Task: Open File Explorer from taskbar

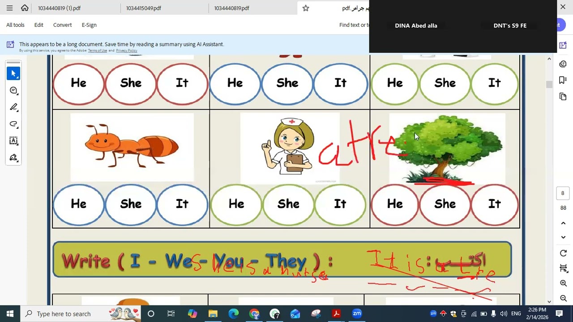Action: tap(213, 314)
